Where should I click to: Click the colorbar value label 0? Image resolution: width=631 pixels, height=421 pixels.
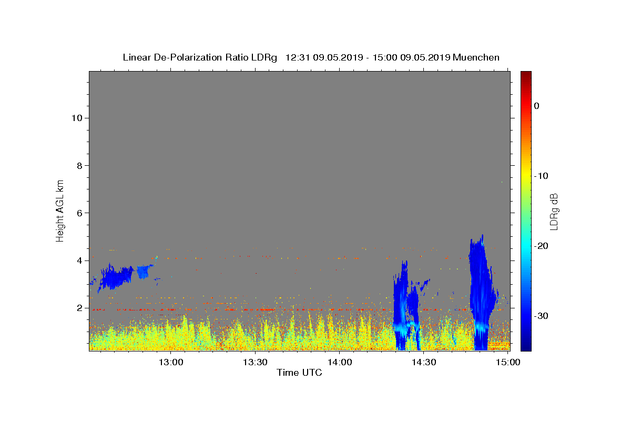[537, 106]
